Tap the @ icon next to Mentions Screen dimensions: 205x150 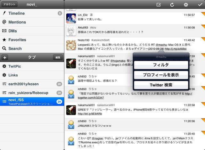pyautogui.click(x=4, y=22)
